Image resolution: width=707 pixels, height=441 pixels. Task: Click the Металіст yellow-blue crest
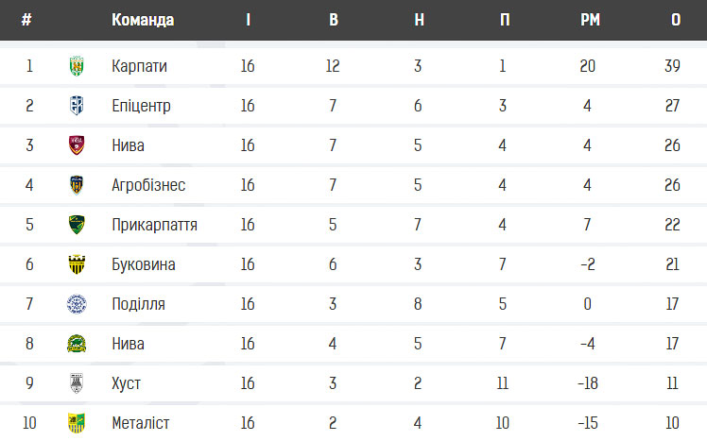(x=77, y=422)
